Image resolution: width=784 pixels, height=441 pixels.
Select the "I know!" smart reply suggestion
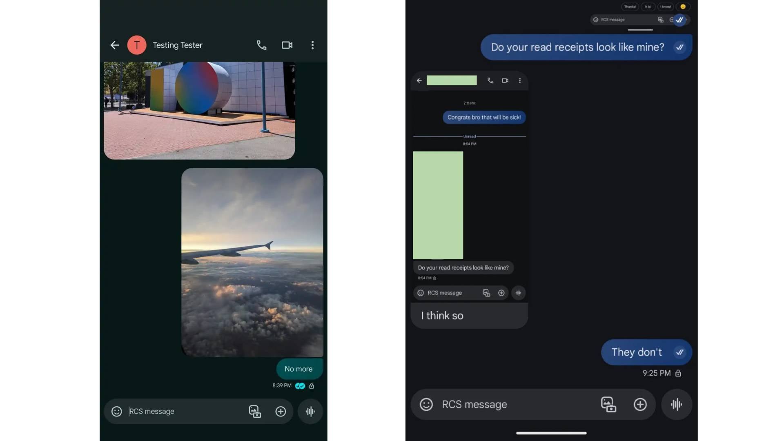(665, 7)
